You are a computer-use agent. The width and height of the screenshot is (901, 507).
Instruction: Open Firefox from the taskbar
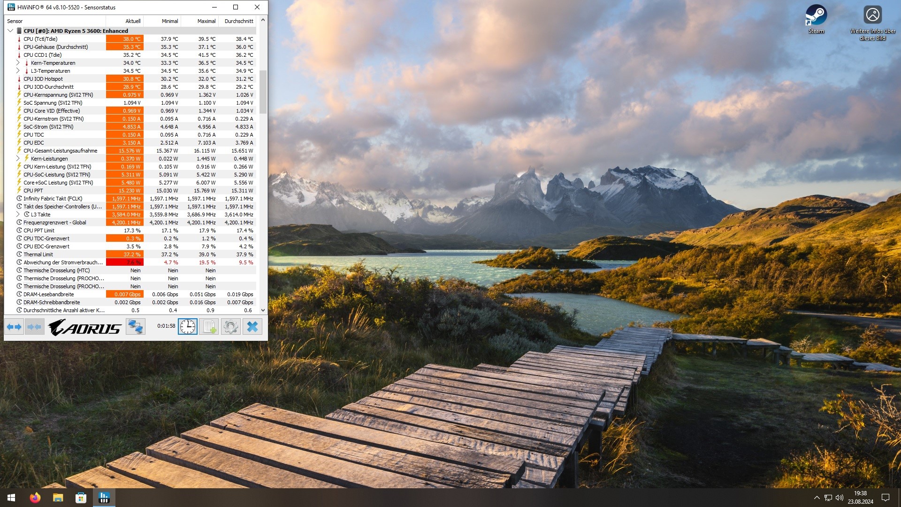tap(35, 498)
